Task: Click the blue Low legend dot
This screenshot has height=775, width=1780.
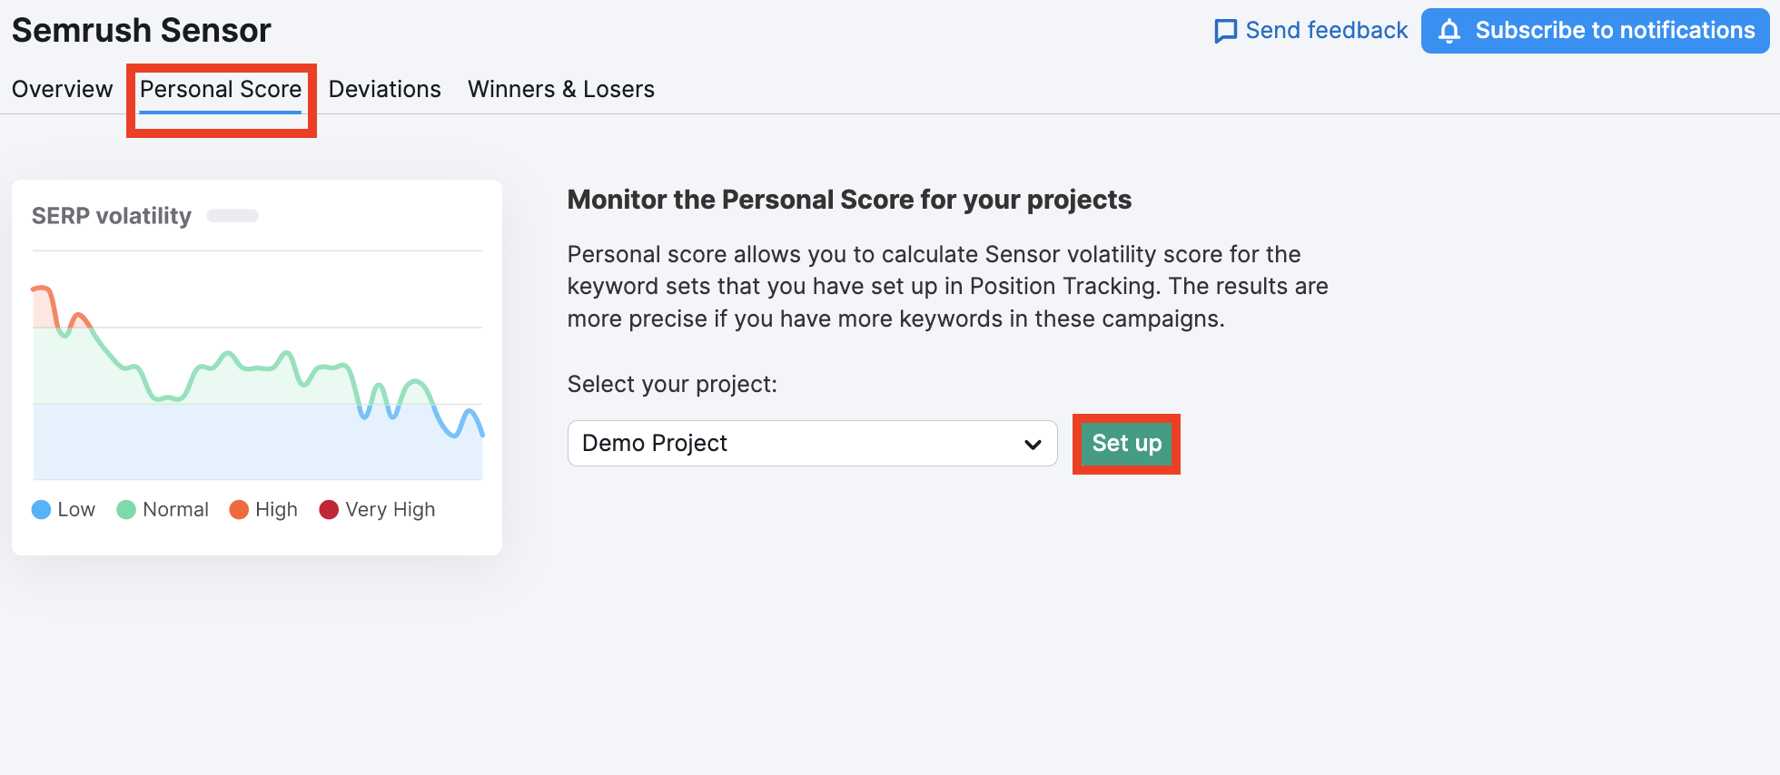Action: pos(41,510)
